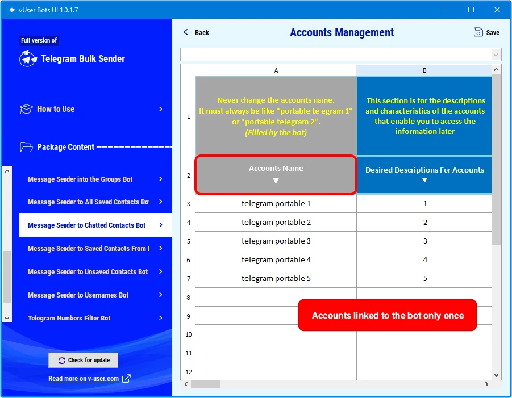Expand Telegram Numbers Filter Bot chevron

coord(161,318)
